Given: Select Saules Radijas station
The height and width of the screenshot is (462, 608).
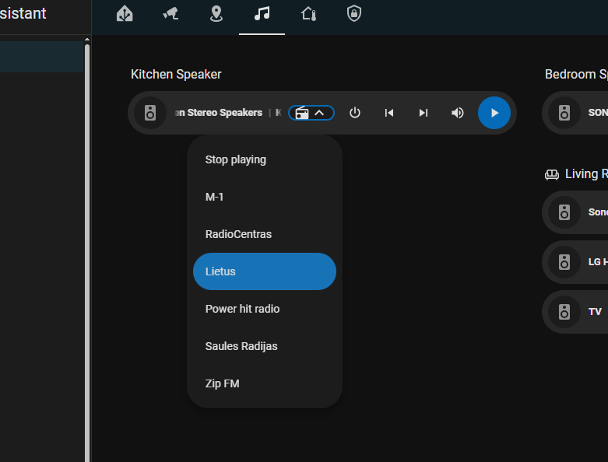Looking at the screenshot, I should 265,346.
